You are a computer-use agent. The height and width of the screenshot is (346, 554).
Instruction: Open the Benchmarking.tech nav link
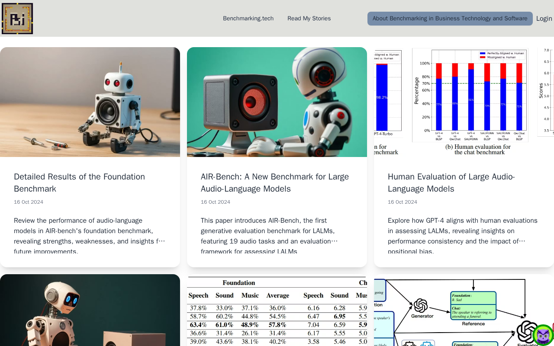(248, 19)
